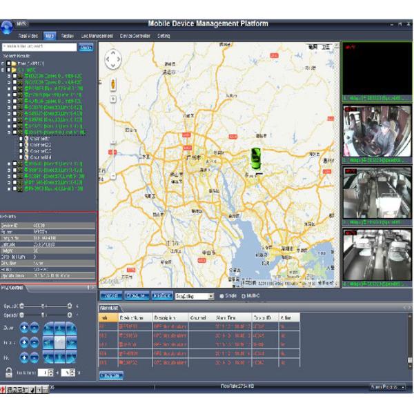Viewport: 414px width, 414px height.
Task: Click the PTZ Focus minus button
Action: click(x=34, y=342)
